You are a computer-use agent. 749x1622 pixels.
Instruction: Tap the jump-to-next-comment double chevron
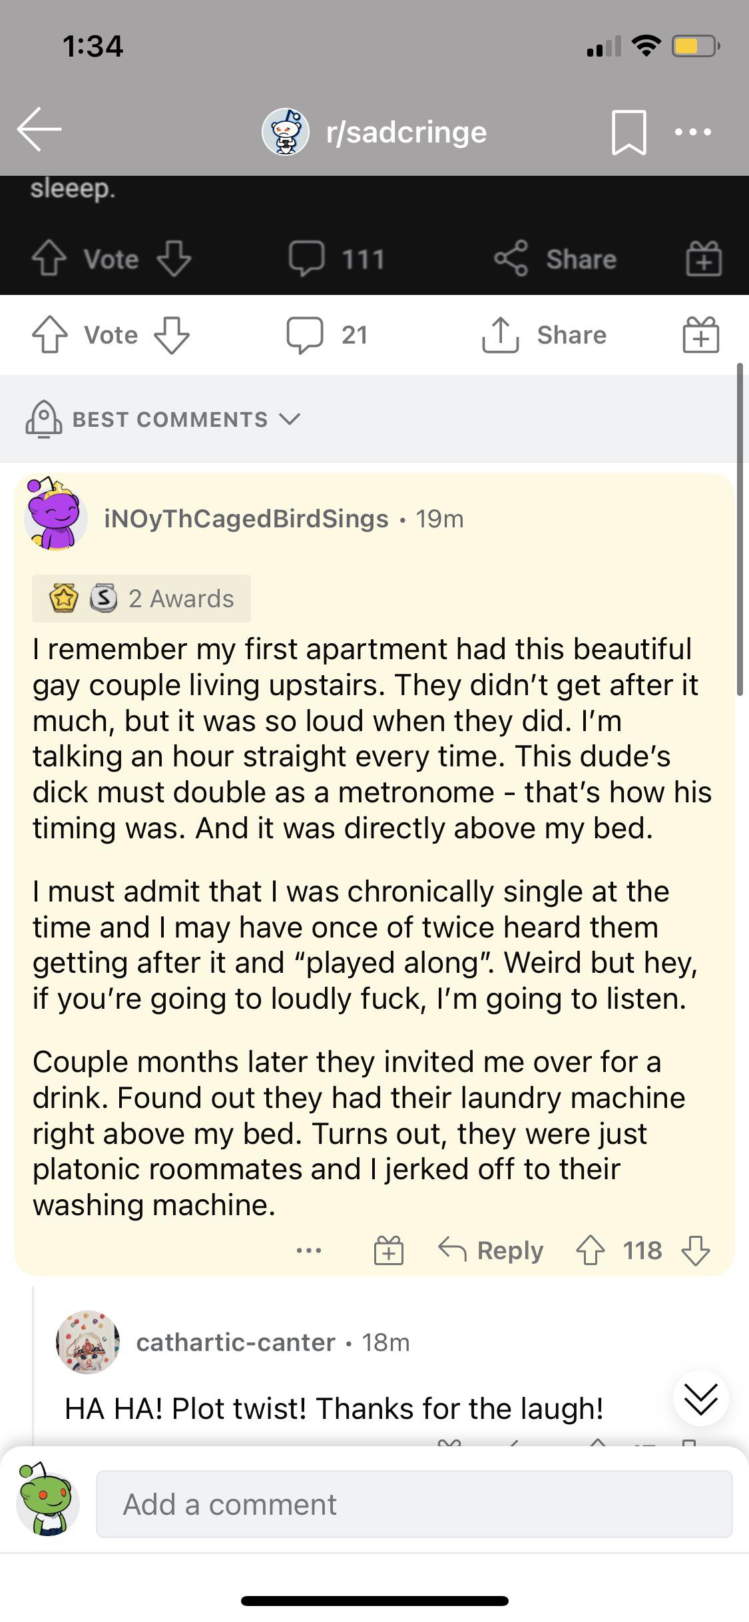700,1398
